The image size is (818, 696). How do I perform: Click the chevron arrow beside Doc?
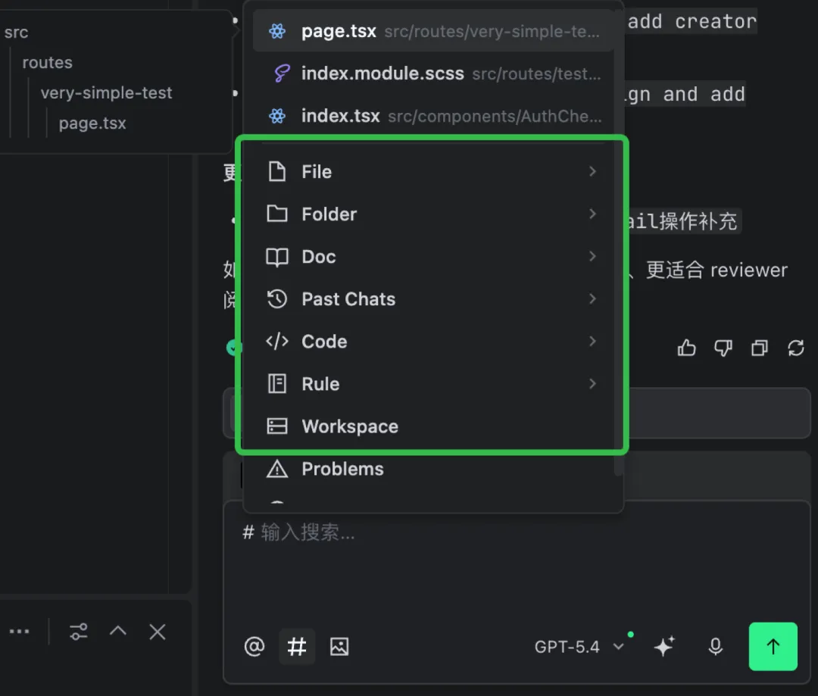point(592,257)
